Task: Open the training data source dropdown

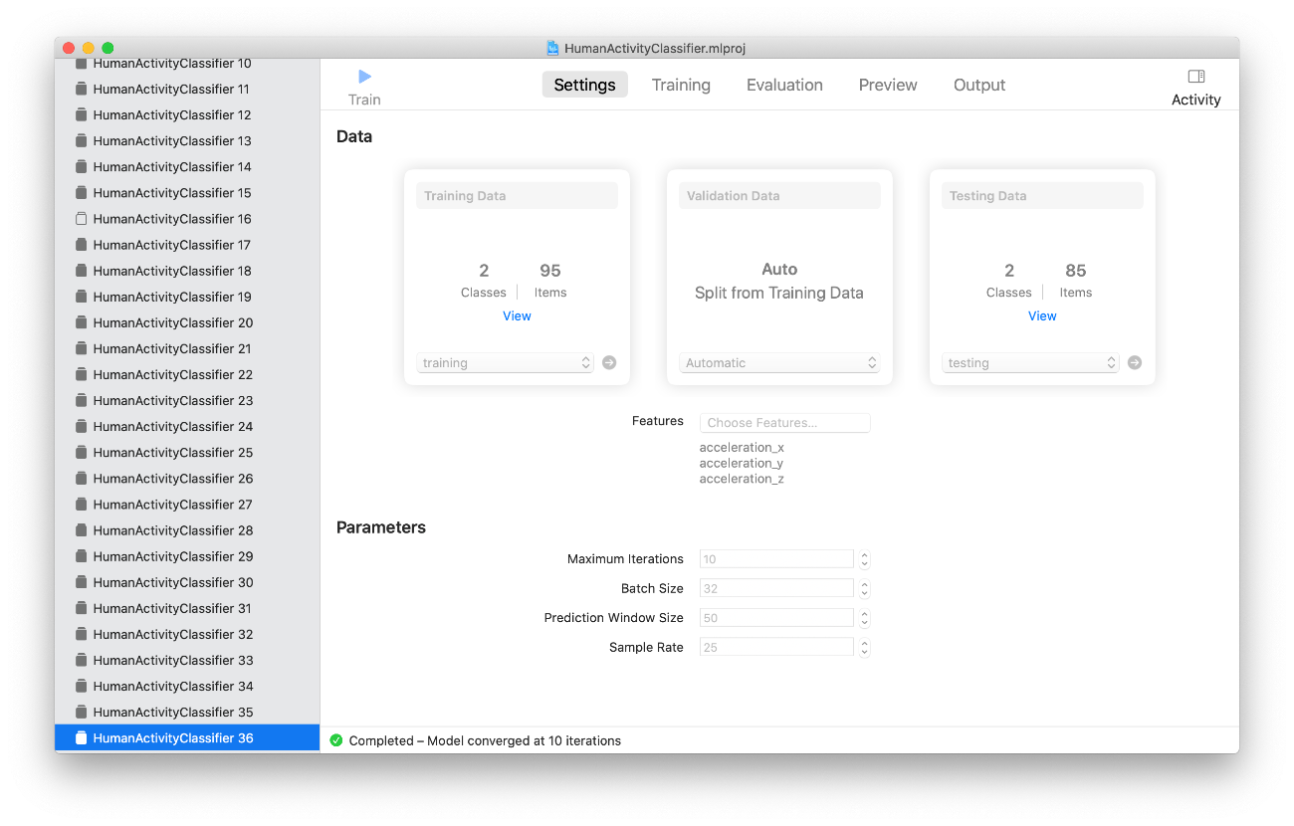Action: coord(506,363)
